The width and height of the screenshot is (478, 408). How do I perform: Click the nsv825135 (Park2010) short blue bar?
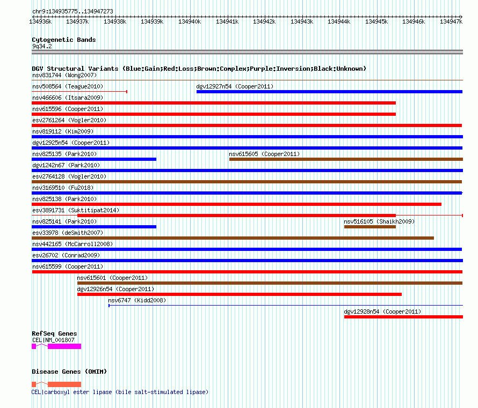(94, 159)
